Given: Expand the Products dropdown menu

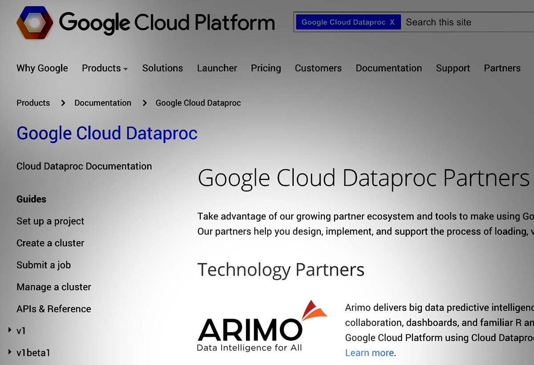Looking at the screenshot, I should tap(105, 68).
